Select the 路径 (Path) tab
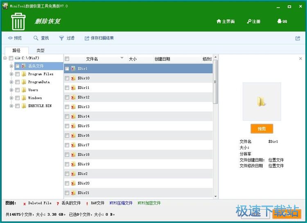The width and height of the screenshot is (307, 223). pyautogui.click(x=16, y=50)
